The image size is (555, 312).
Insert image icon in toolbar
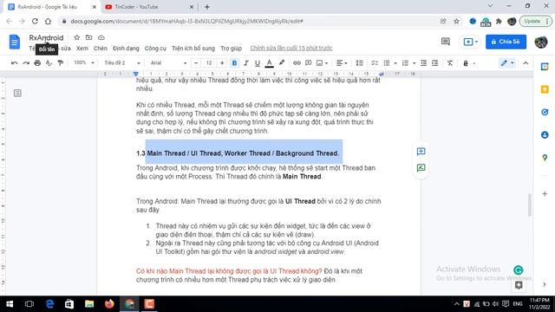(x=320, y=63)
